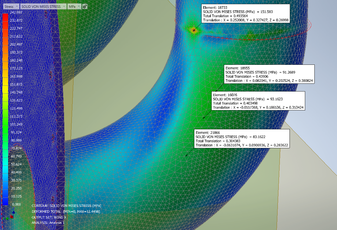Click the dark blue bottom legend band
Viewport: 337px width, 230px height.
click(x=5, y=200)
